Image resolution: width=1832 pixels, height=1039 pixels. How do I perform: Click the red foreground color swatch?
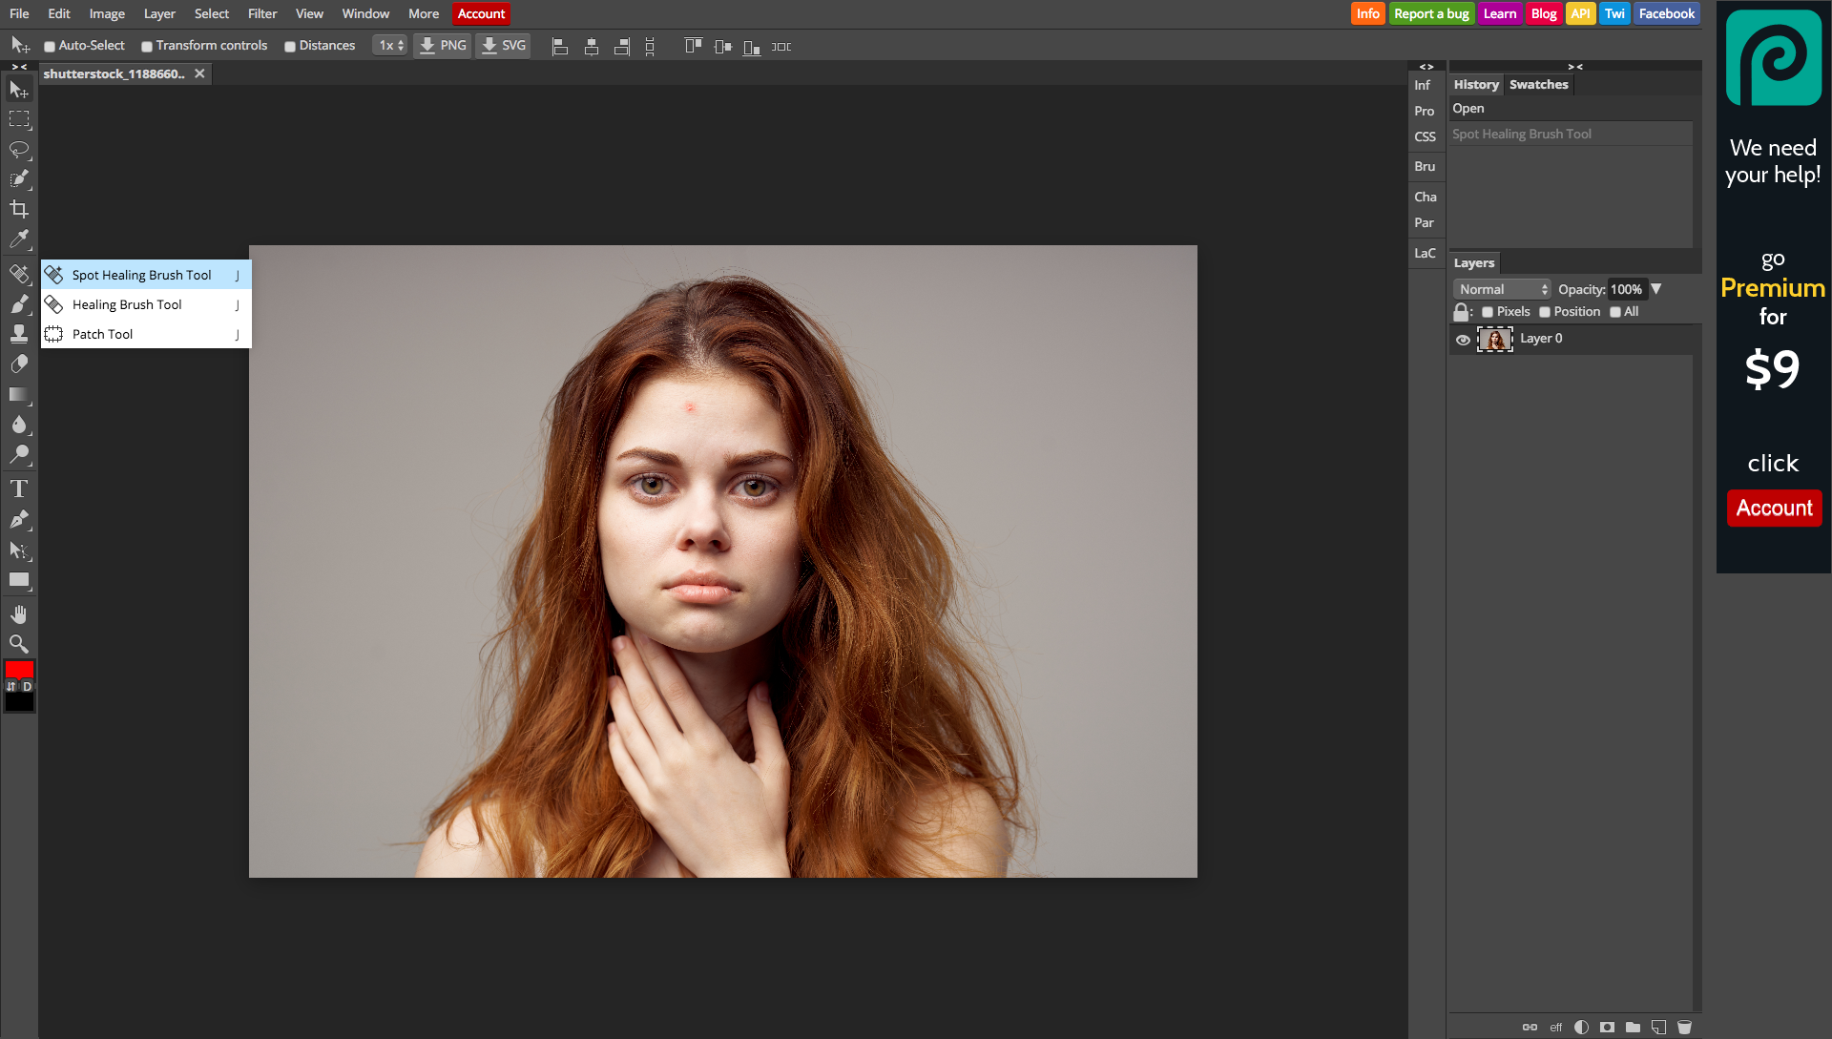19,669
